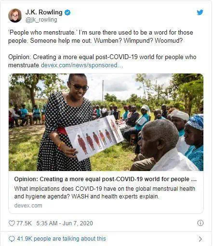
Task: Expand conversation with the right chevron
Action: 200,239
